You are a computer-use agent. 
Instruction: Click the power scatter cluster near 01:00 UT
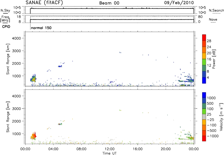pyautogui.click(x=33, y=79)
